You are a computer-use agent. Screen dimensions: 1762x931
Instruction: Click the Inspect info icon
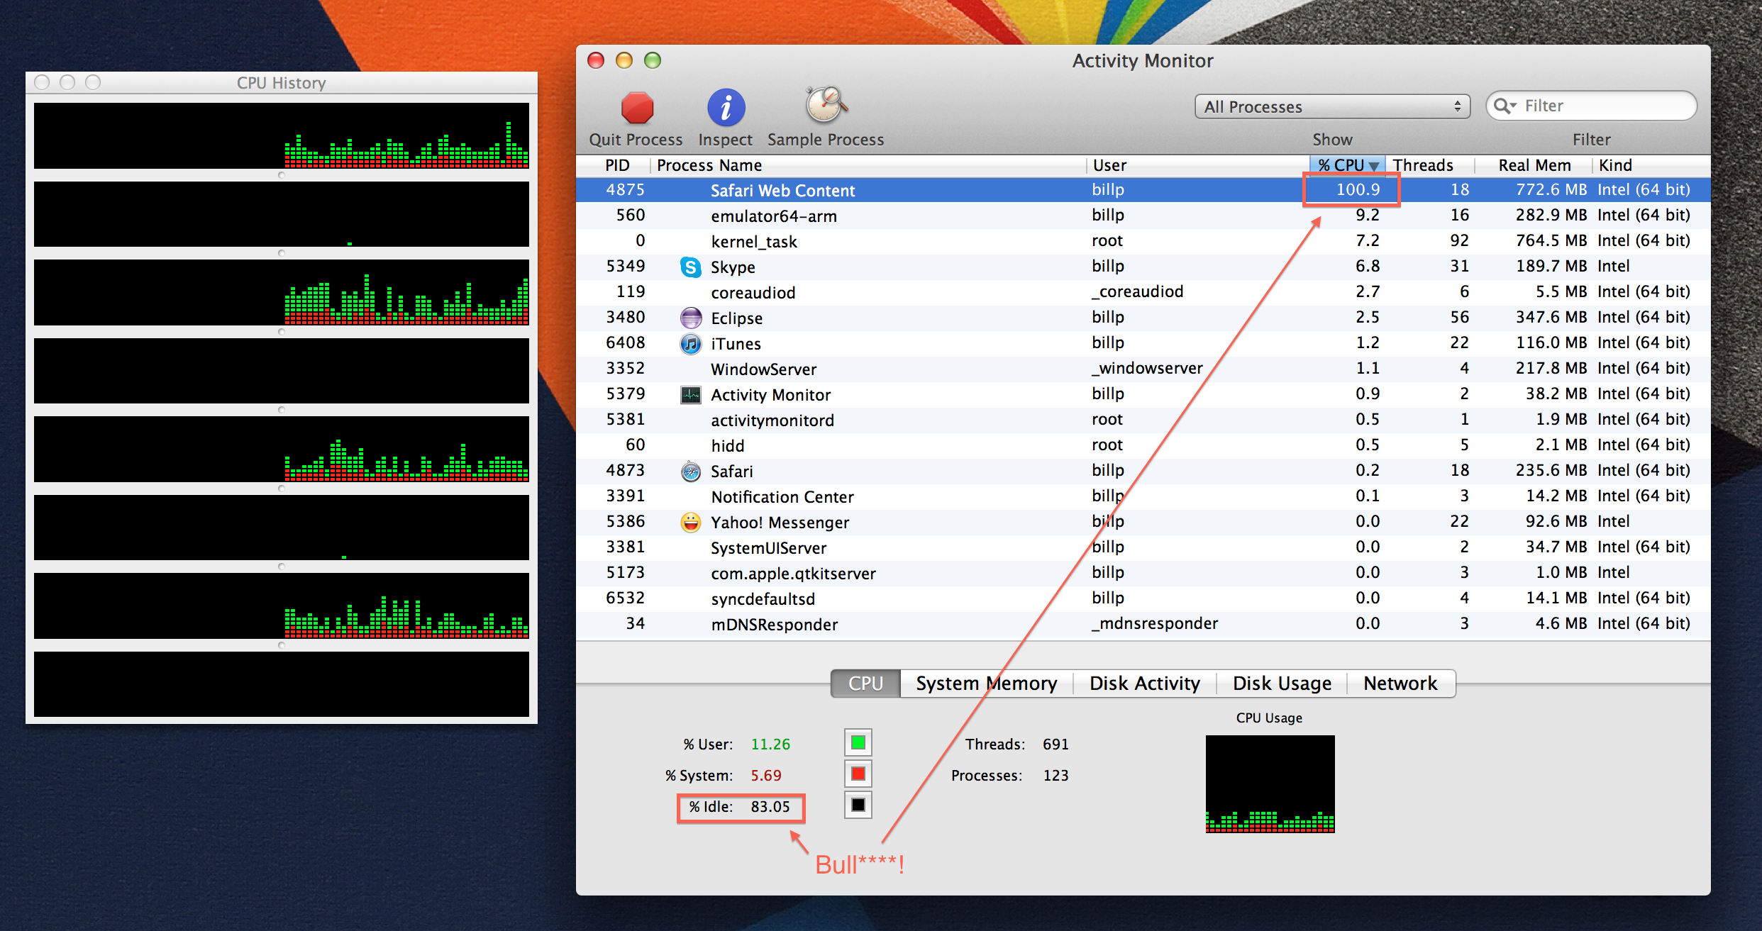pos(726,108)
